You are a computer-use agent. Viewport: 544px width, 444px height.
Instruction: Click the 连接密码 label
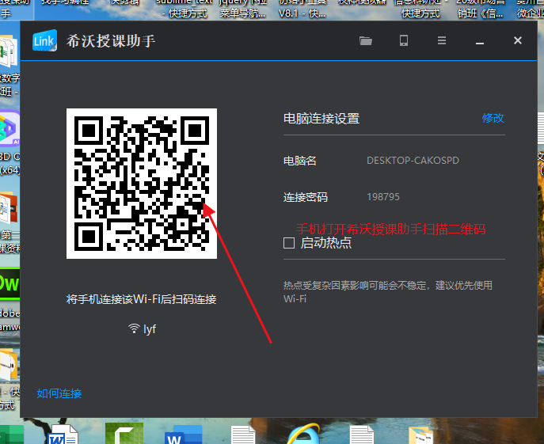(306, 197)
